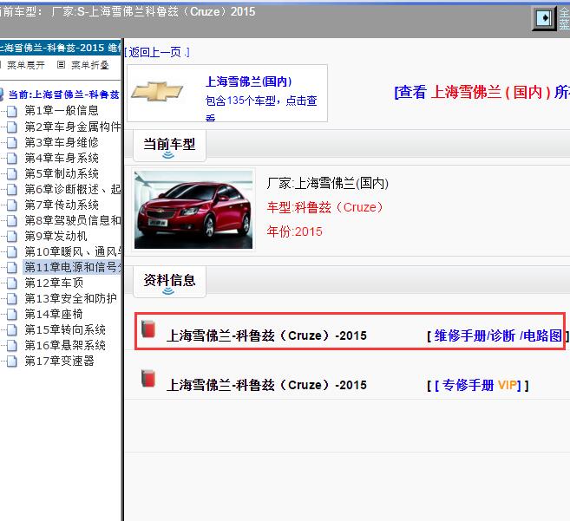Click 上海雪佛兰-科鲁兹 title in 专修手册 row
The image size is (570, 521).
[x=266, y=385]
